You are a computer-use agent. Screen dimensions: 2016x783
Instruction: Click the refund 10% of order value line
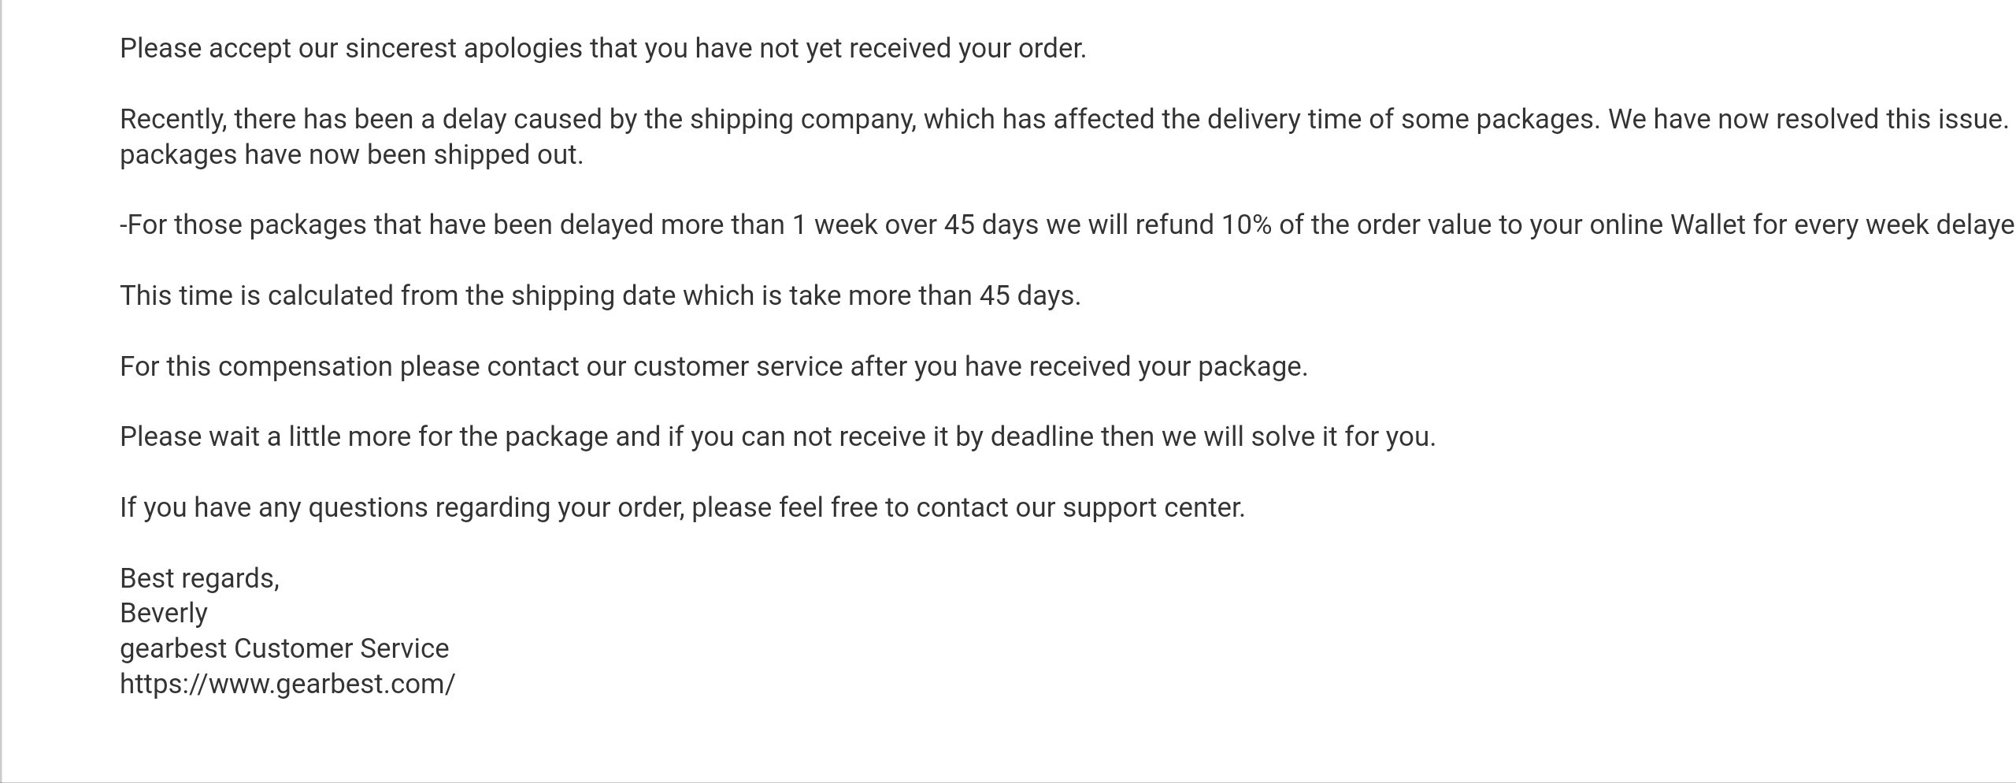click(1067, 225)
